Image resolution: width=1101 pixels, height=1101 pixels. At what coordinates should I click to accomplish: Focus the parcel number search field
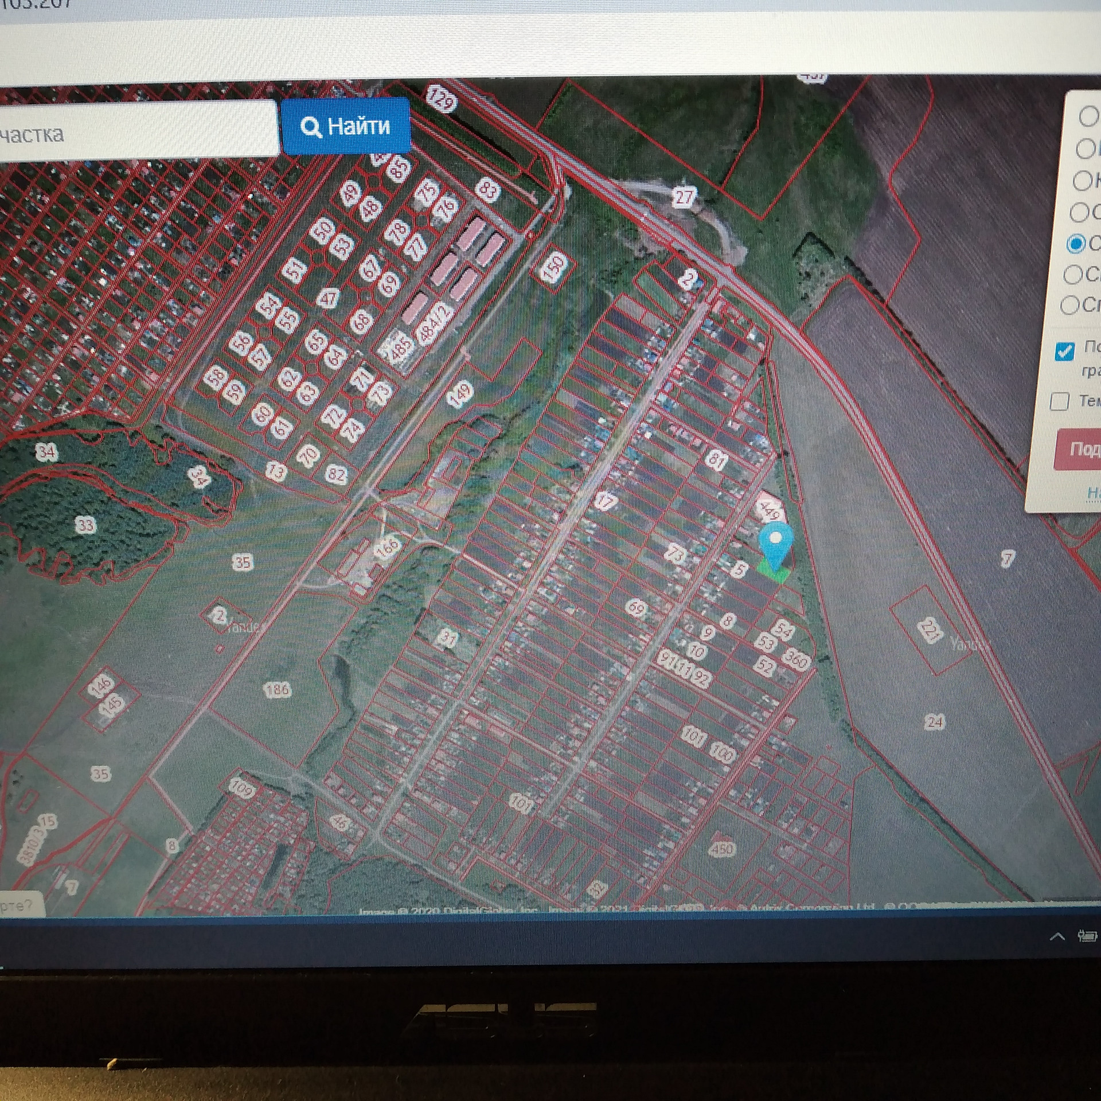138,132
